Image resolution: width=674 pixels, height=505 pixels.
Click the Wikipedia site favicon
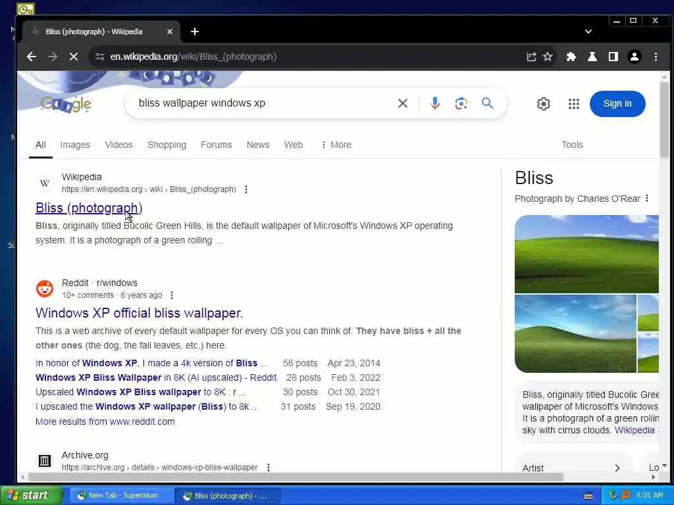tap(45, 183)
